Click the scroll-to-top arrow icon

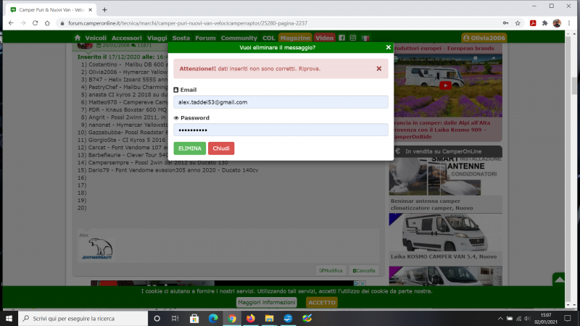(558, 280)
